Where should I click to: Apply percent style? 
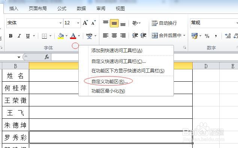tap(207, 36)
